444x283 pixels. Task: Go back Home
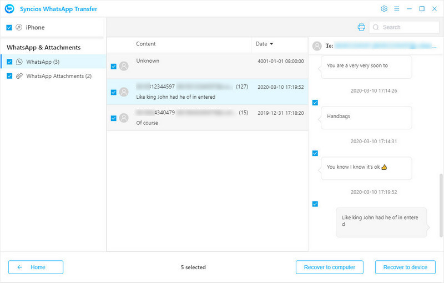click(36, 267)
